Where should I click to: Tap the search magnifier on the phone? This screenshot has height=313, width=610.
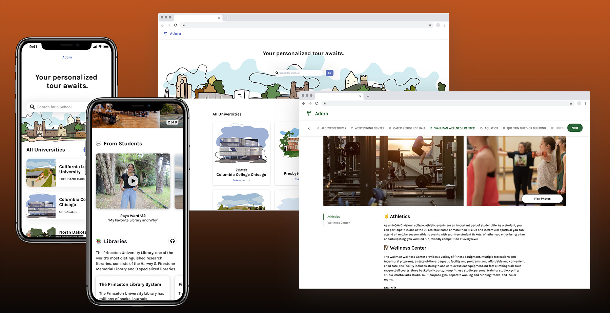(x=33, y=107)
